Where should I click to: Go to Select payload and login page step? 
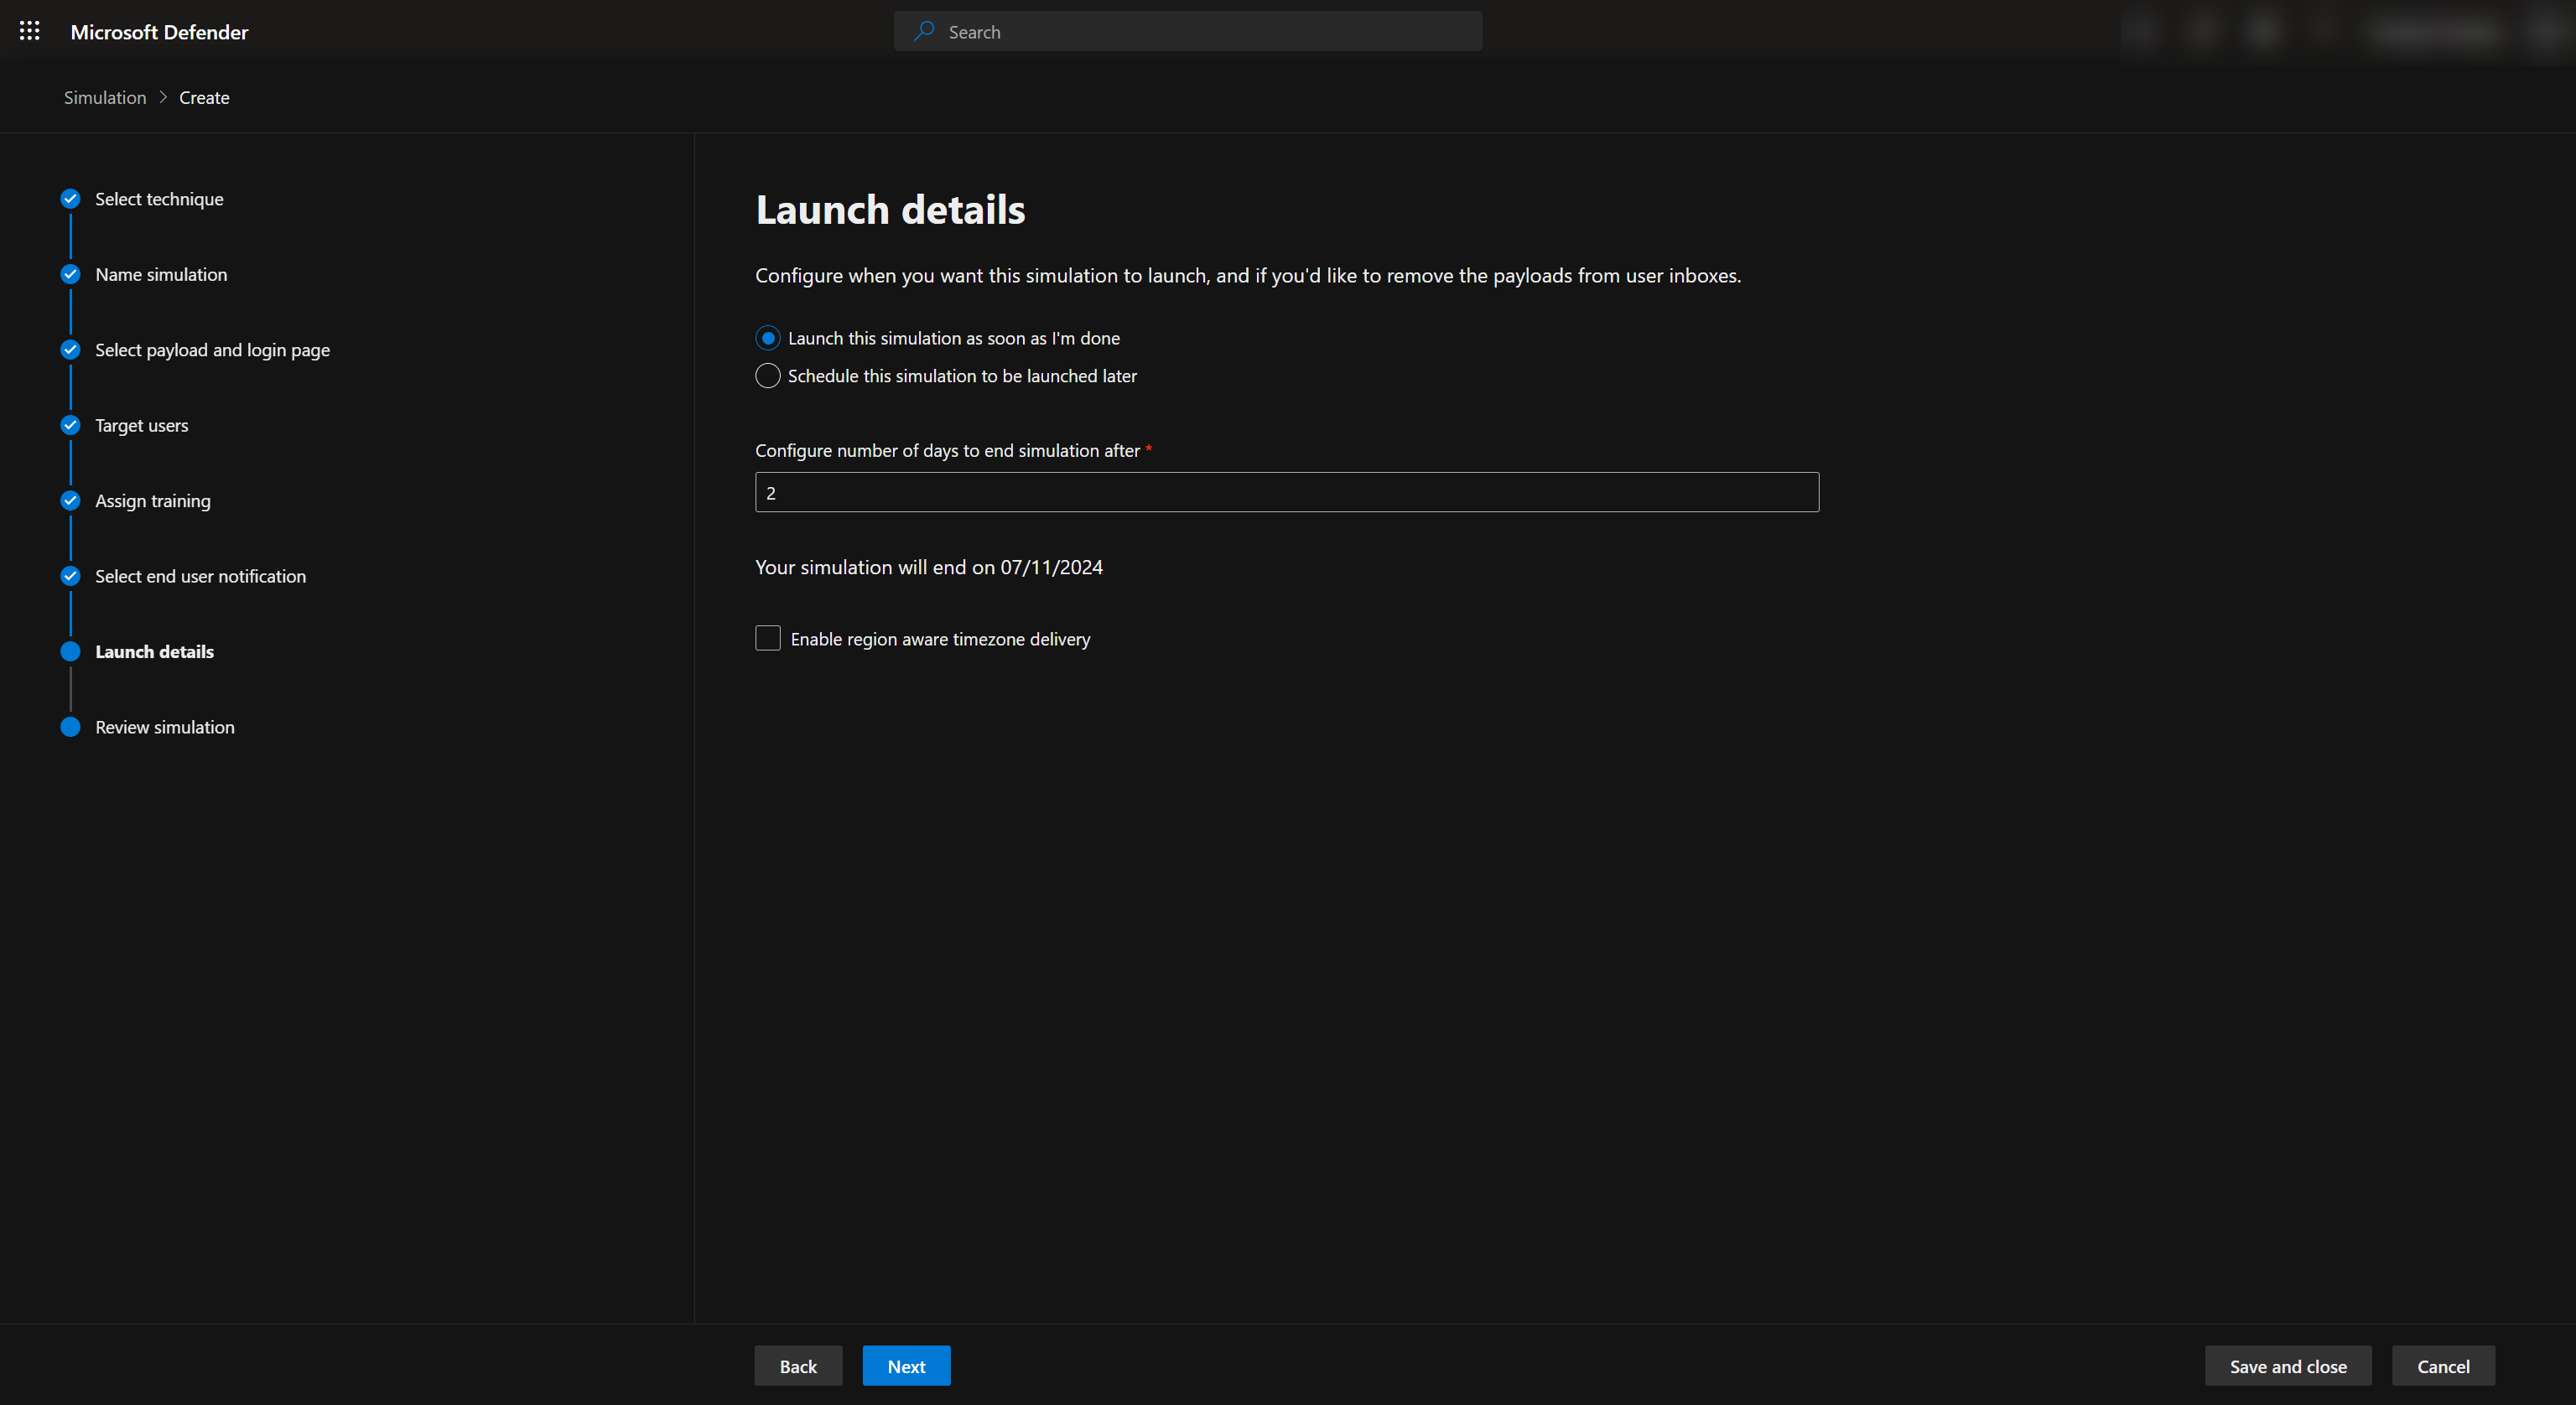[x=212, y=350]
